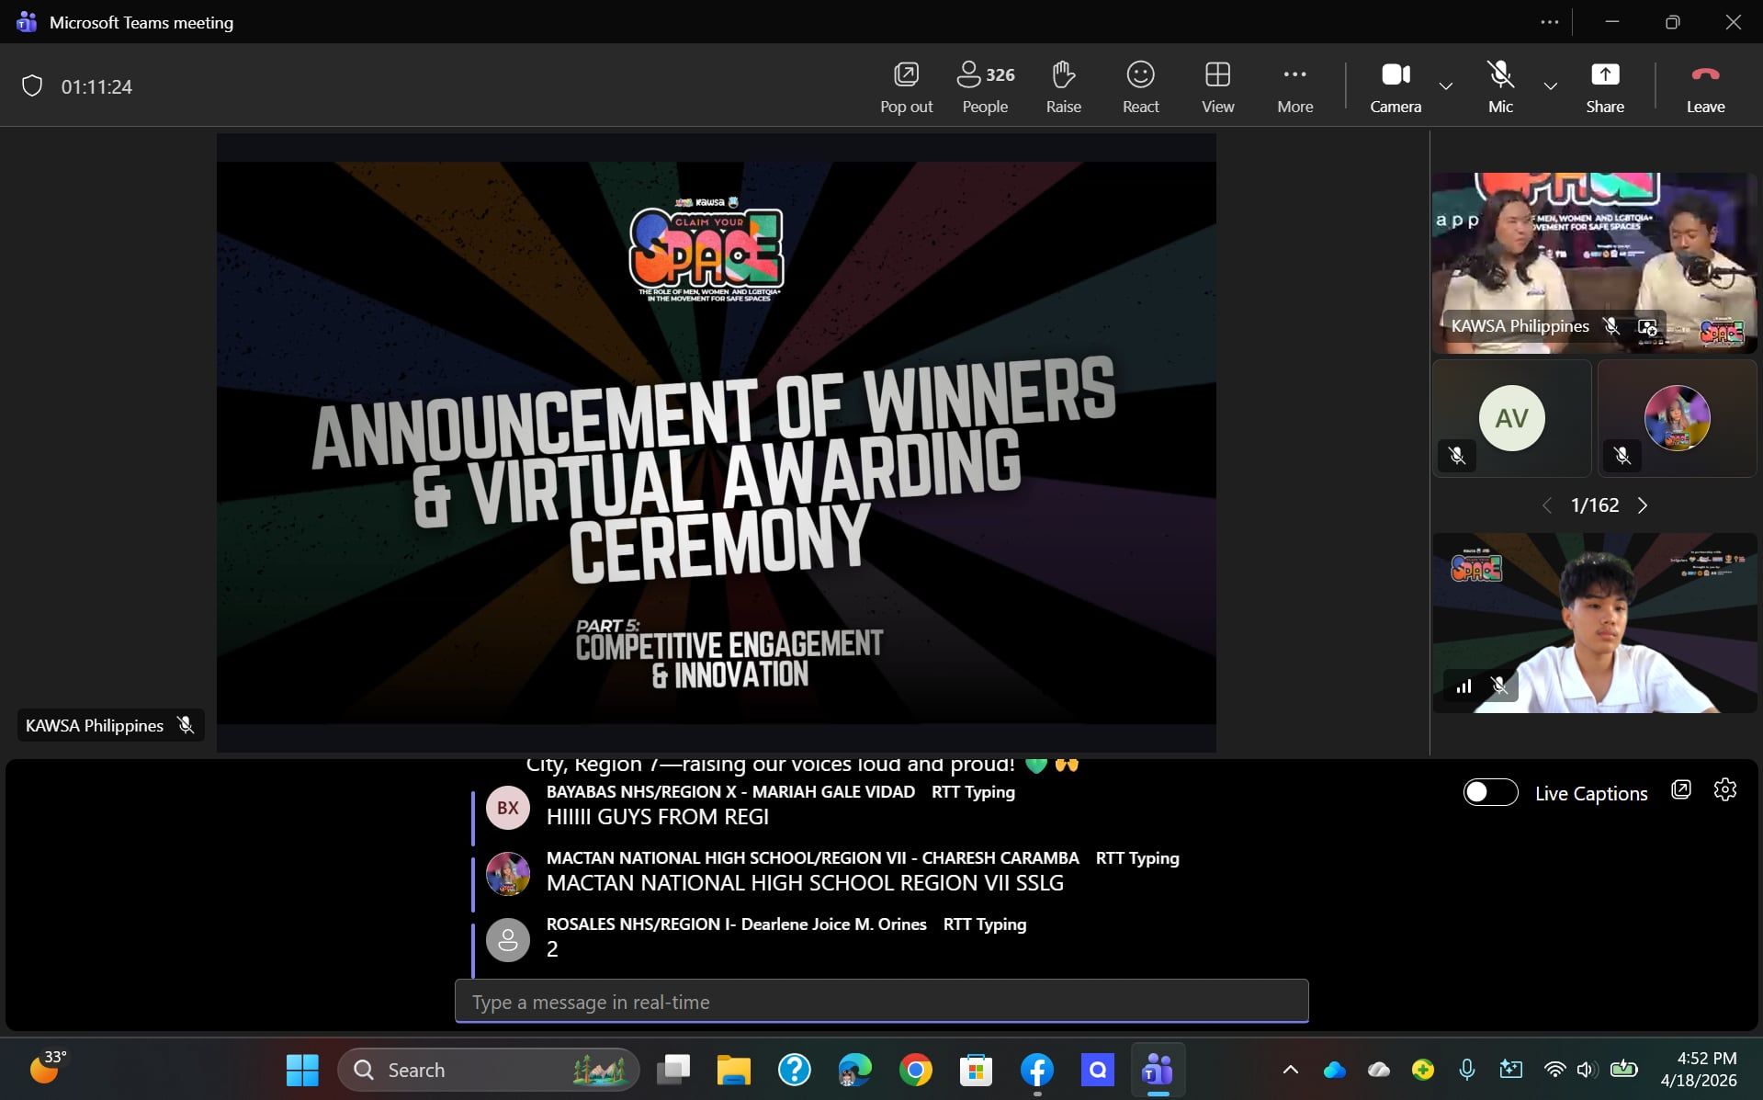This screenshot has height=1100, width=1763.
Task: Click the taskbar Search box
Action: (x=489, y=1070)
